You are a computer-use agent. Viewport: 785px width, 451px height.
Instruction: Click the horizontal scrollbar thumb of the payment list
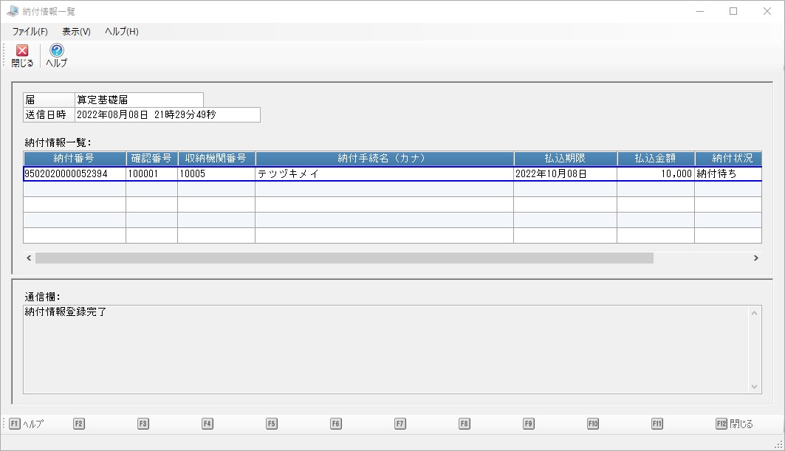click(x=344, y=258)
